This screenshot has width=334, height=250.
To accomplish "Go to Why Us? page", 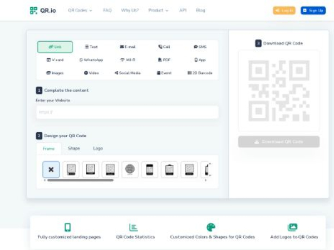I will pyautogui.click(x=130, y=10).
